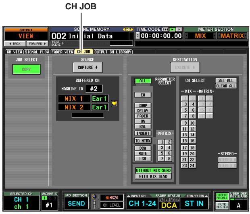Click the OUTPUT VIEW display
Image resolution: width=250 pixels, height=214 pixels.
click(x=26, y=34)
